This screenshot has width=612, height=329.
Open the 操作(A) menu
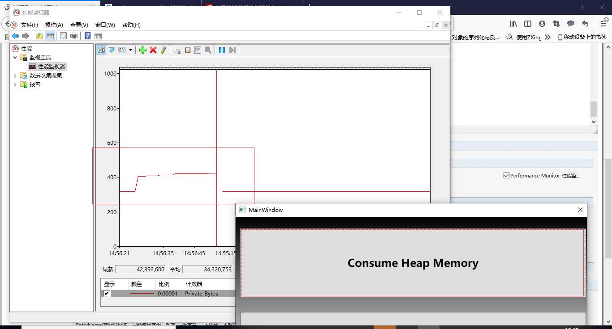[54, 25]
